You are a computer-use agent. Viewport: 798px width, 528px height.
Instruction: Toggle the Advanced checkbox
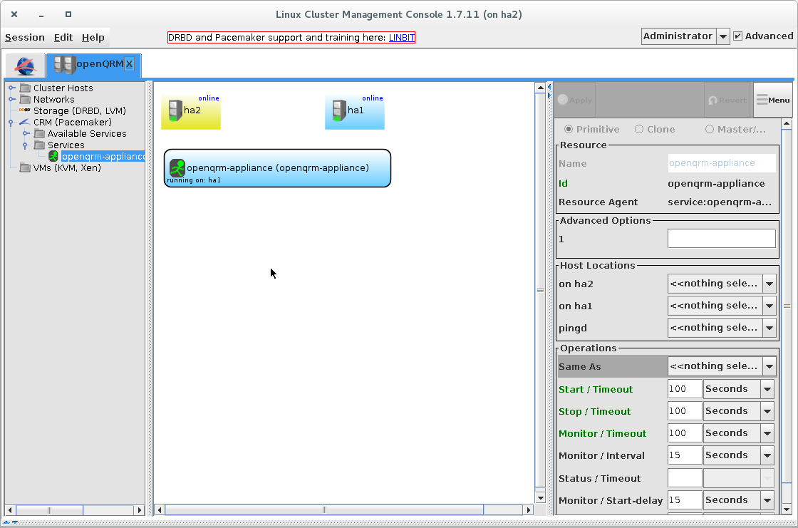point(738,36)
